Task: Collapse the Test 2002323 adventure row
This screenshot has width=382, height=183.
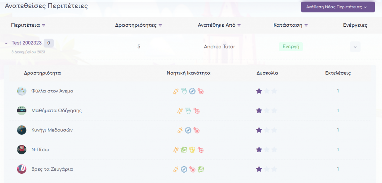Action: click(x=6, y=43)
